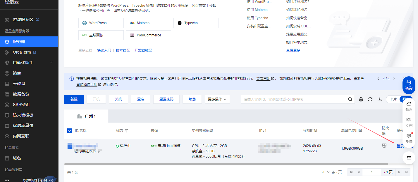Select 服务器 in the sidebar
Viewport: 418px width, 182px height.
pyautogui.click(x=29, y=42)
